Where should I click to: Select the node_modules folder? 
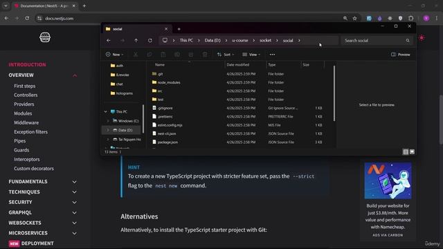tap(169, 82)
